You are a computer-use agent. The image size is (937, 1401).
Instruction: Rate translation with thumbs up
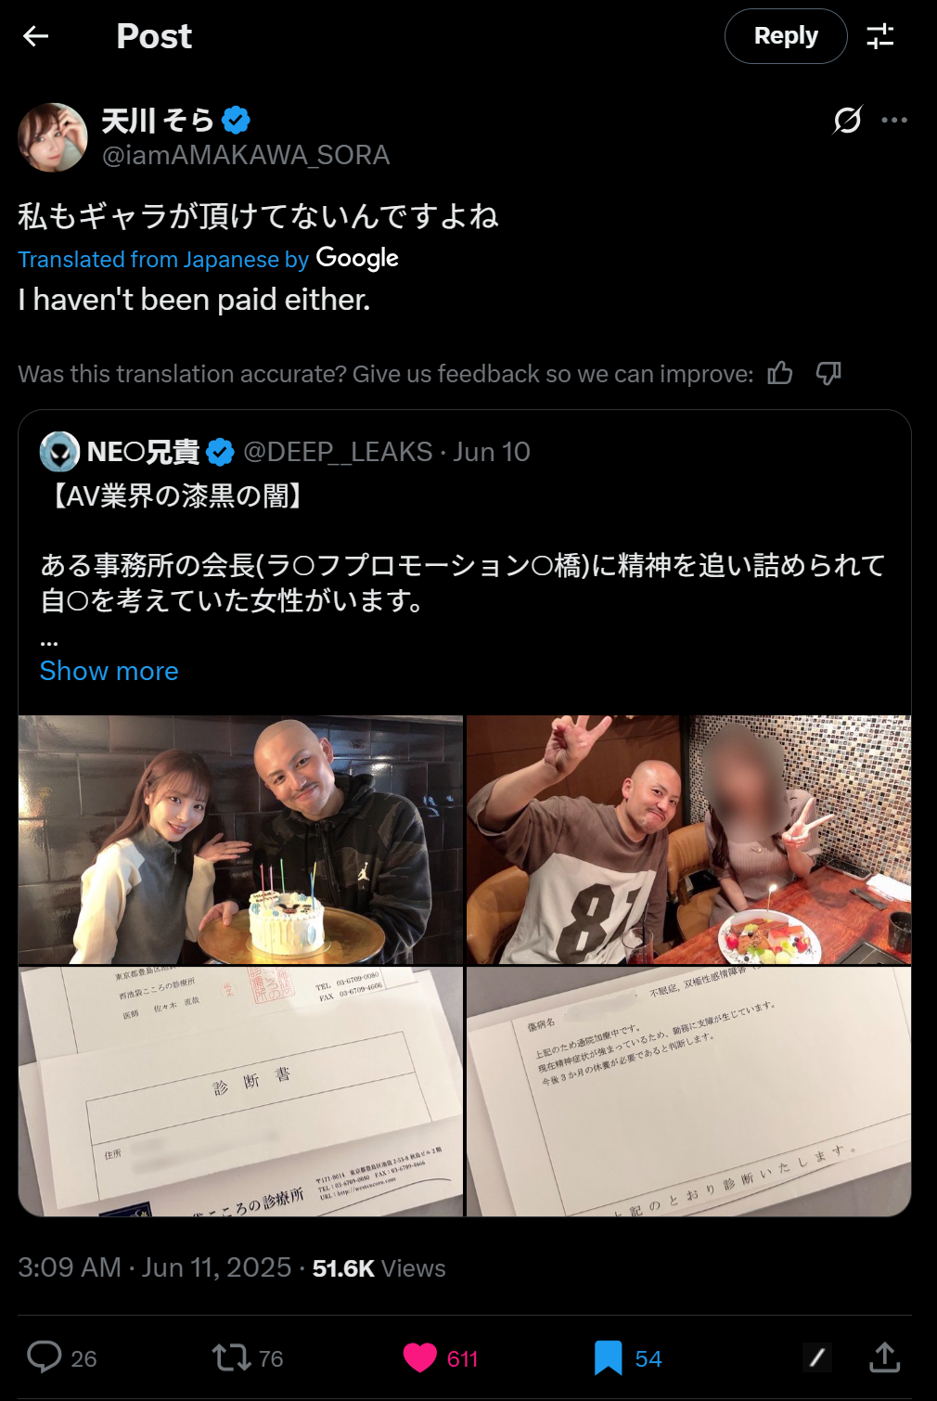click(780, 373)
